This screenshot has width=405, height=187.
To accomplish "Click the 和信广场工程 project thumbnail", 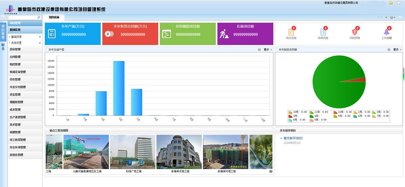I will 132,152.
